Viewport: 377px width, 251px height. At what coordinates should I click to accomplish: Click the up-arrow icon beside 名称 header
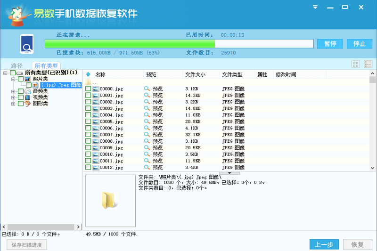tap(88, 74)
